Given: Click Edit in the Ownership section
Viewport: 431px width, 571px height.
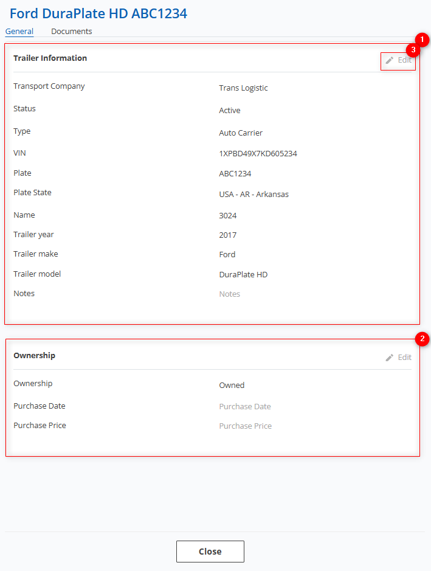Looking at the screenshot, I should point(399,358).
